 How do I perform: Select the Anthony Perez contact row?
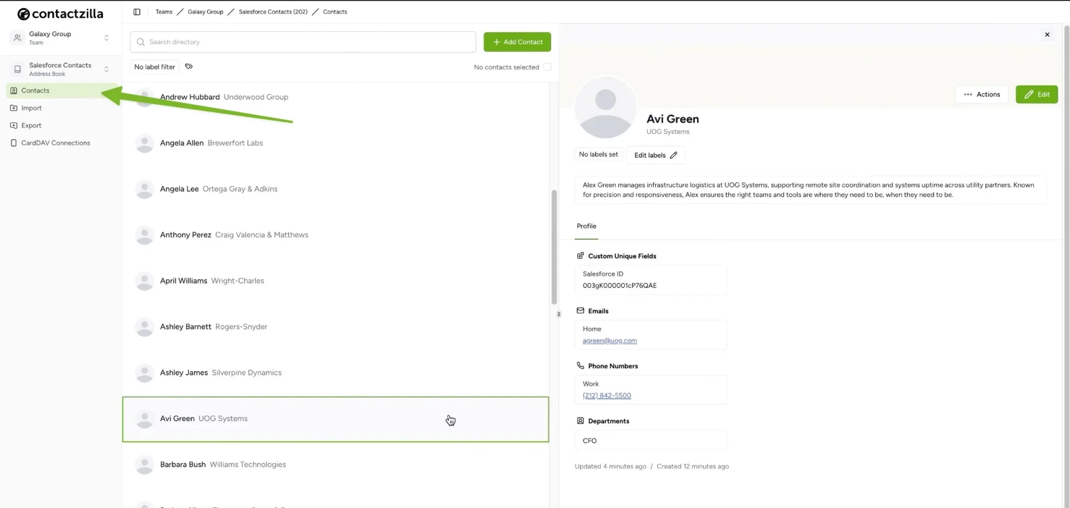(x=335, y=235)
